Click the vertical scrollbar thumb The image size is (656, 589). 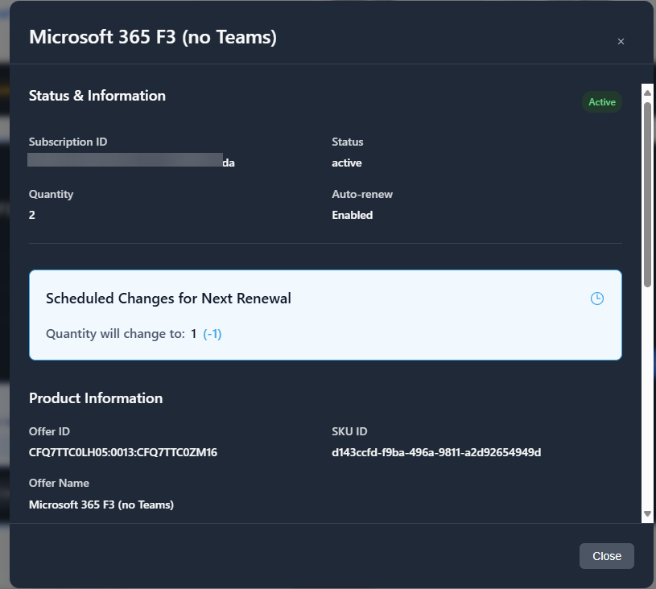(x=648, y=195)
